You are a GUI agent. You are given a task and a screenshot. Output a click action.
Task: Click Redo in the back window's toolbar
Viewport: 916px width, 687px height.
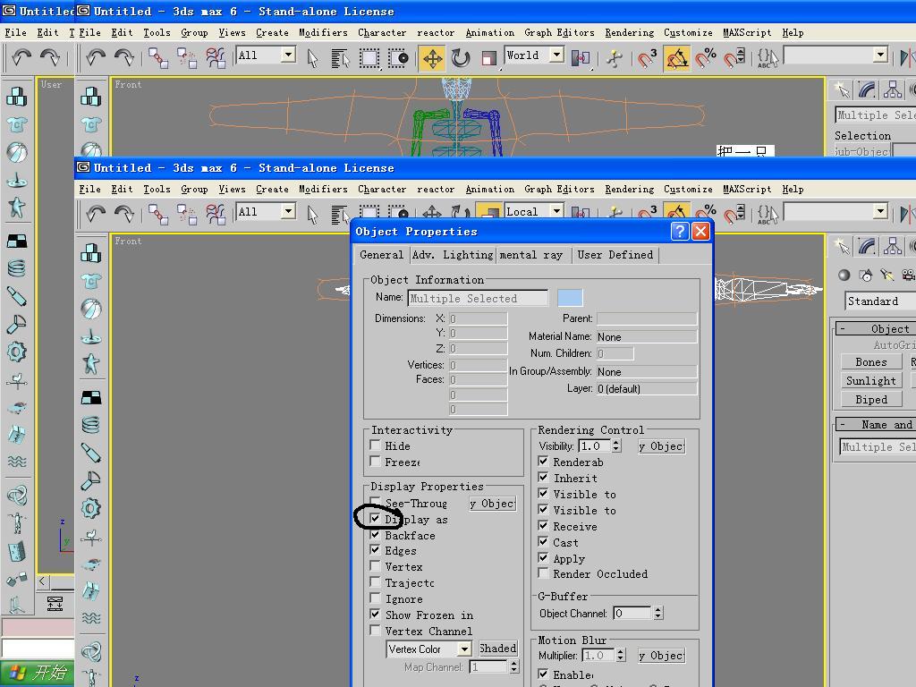coord(123,57)
